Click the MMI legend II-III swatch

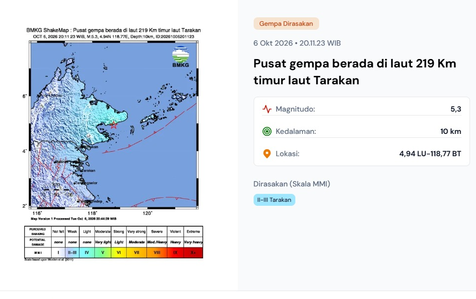[72, 252]
